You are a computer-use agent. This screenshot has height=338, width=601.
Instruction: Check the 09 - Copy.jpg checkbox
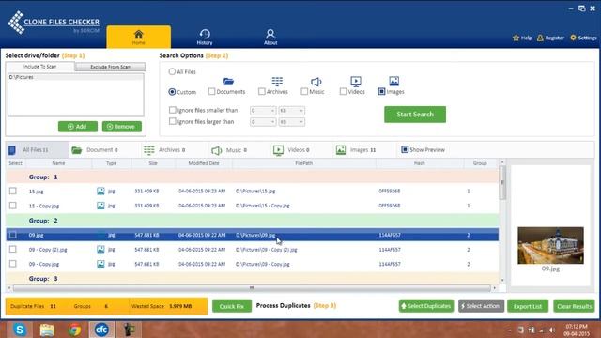[x=12, y=264]
